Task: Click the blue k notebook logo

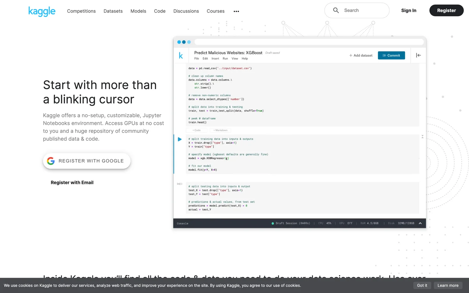Action: 181,56
